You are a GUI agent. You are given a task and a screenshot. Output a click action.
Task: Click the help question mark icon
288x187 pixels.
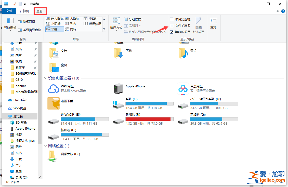tap(283, 11)
